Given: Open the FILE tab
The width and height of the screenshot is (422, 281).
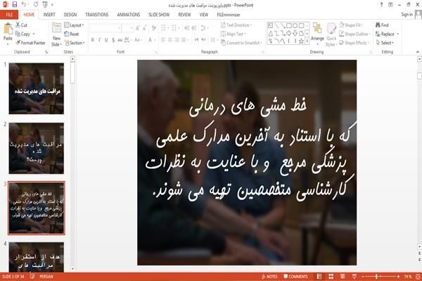Looking at the screenshot, I should coord(9,15).
